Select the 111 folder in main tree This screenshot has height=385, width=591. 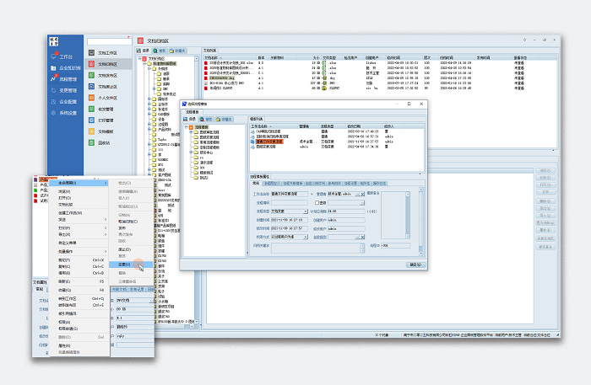(x=160, y=150)
